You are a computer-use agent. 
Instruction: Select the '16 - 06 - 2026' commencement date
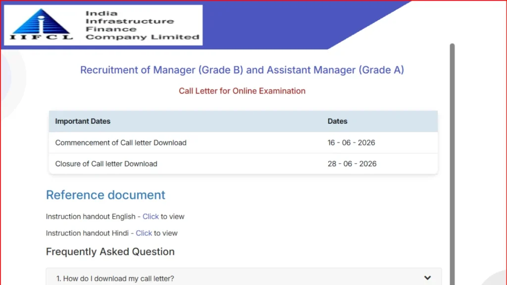351,142
